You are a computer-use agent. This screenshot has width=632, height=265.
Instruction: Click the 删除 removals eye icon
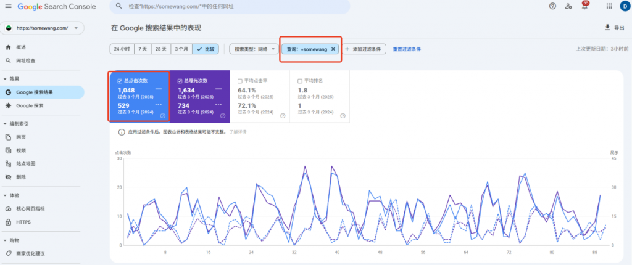pos(8,177)
